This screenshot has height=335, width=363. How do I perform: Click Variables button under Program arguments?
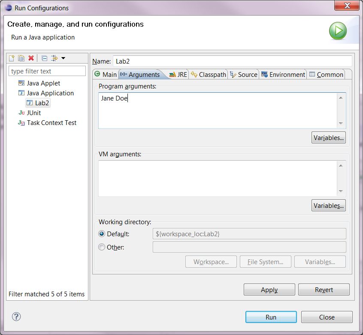(329, 137)
